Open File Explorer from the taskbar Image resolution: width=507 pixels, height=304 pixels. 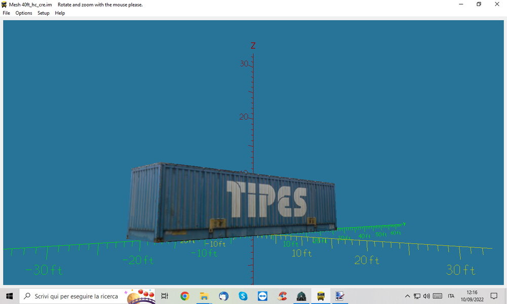(x=204, y=296)
